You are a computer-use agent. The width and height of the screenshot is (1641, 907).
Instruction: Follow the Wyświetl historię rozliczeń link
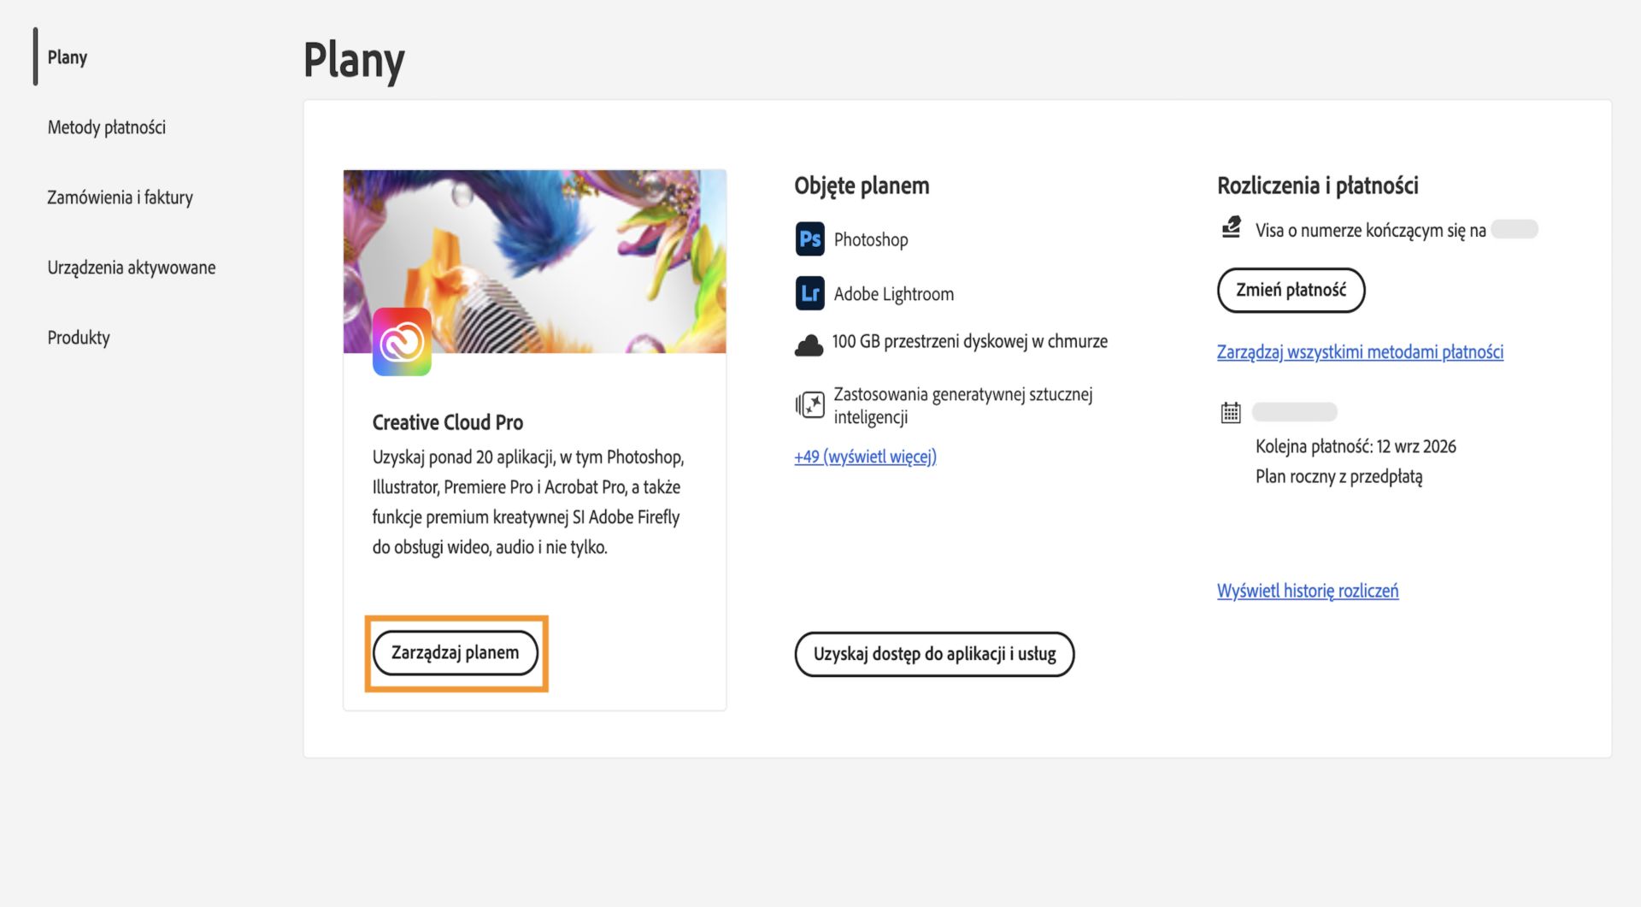click(1308, 591)
